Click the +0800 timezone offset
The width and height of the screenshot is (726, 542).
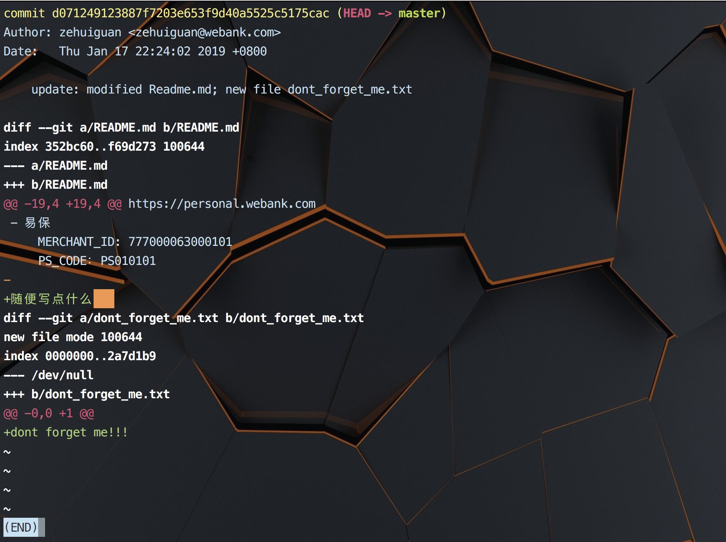point(250,52)
